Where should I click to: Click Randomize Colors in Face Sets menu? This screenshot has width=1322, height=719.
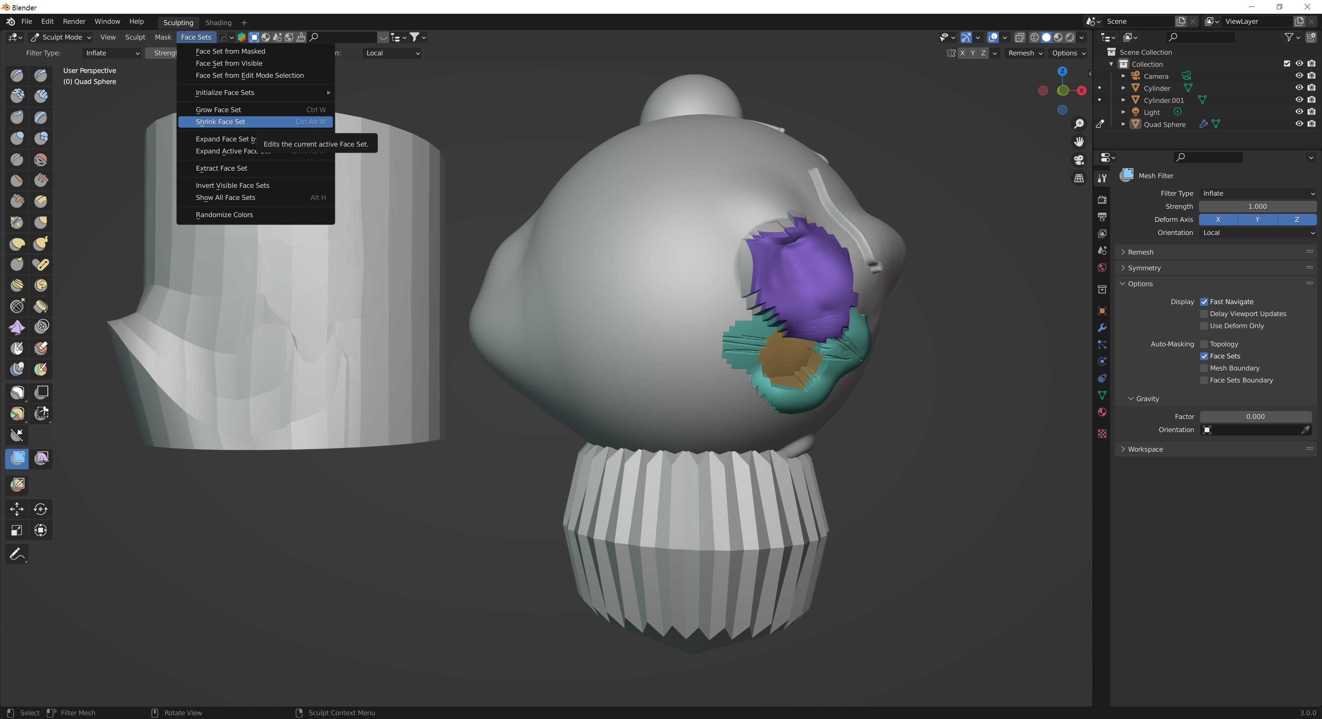click(224, 214)
